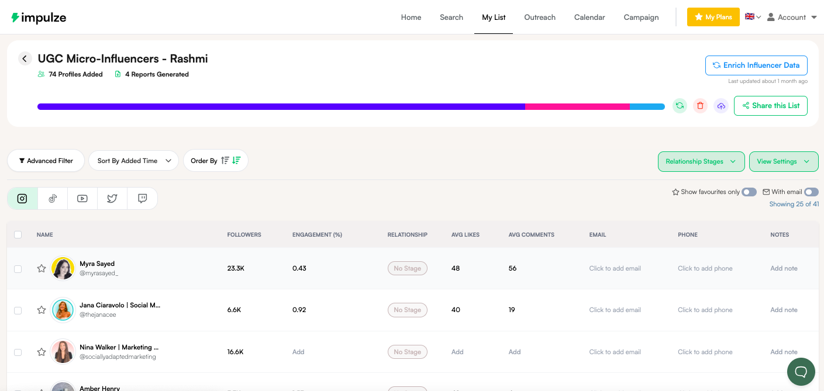
Task: Open the chat support bubble
Action: (x=801, y=371)
